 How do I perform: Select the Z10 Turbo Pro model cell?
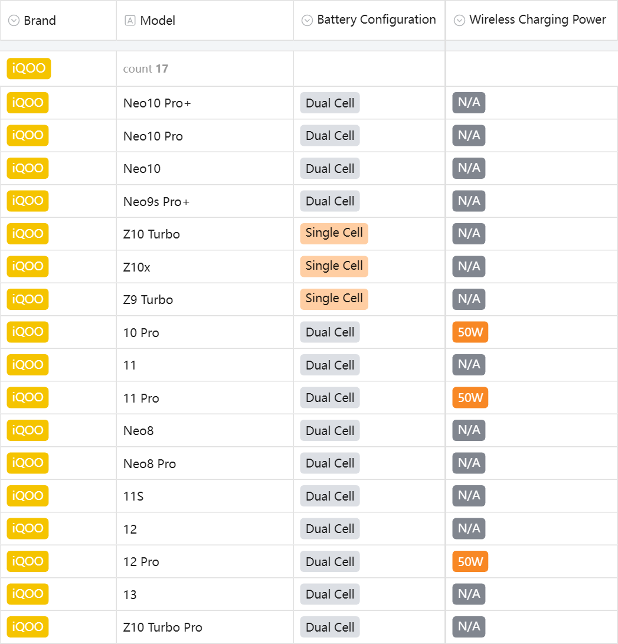tap(205, 627)
